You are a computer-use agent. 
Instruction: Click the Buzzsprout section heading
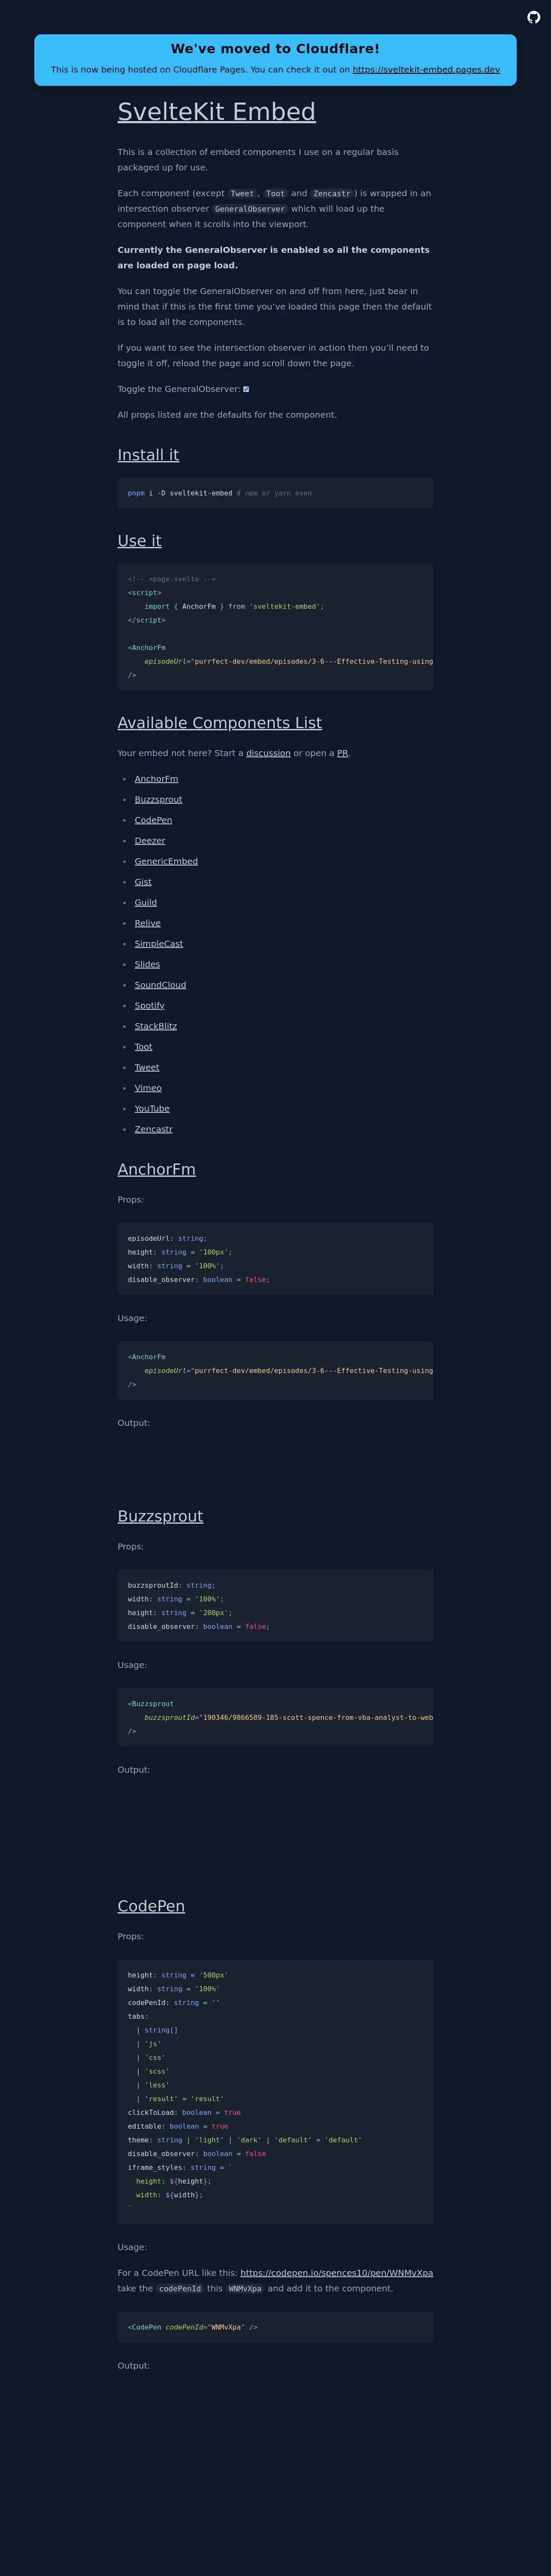point(160,1517)
